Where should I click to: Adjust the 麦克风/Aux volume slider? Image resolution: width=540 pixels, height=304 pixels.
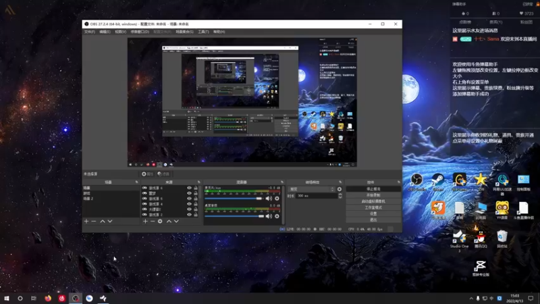234,199
